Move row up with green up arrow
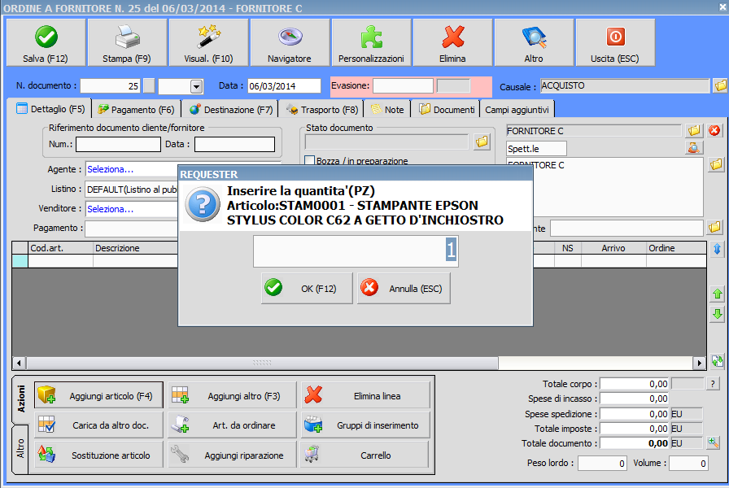 (718, 294)
